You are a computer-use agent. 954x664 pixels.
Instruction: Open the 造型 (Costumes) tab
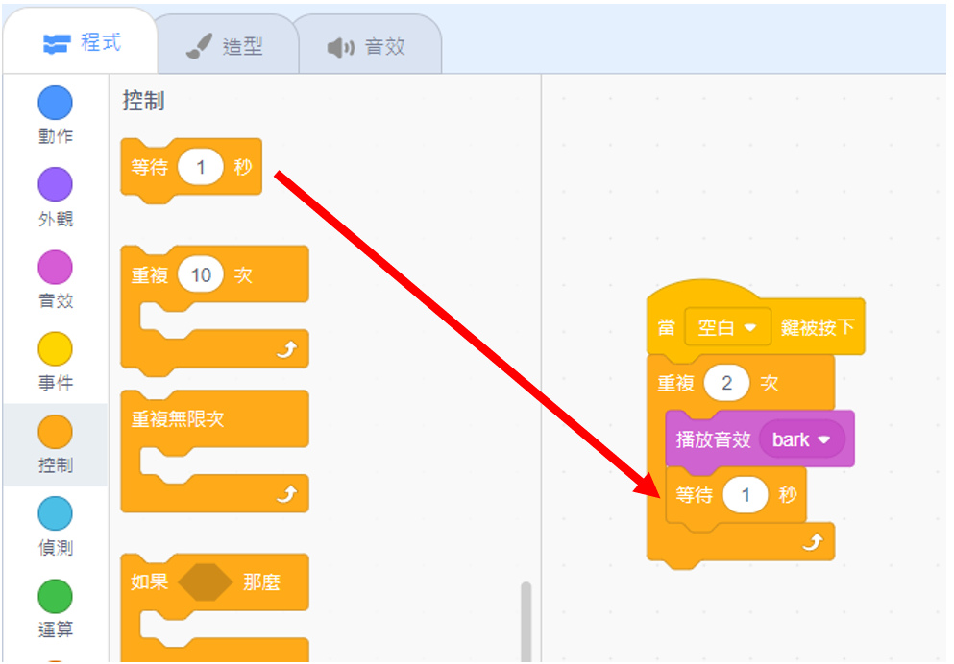225,46
